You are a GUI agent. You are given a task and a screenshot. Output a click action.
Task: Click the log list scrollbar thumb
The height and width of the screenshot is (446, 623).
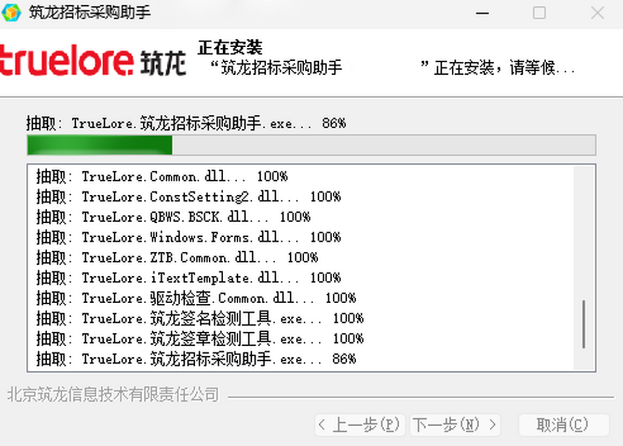[584, 324]
